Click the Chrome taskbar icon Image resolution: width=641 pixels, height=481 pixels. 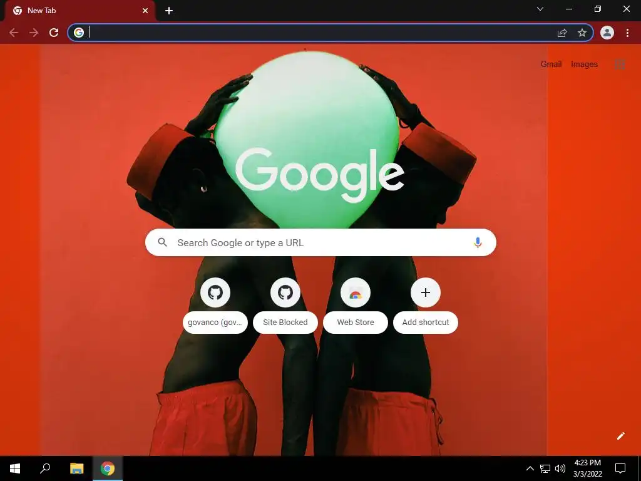tap(108, 468)
